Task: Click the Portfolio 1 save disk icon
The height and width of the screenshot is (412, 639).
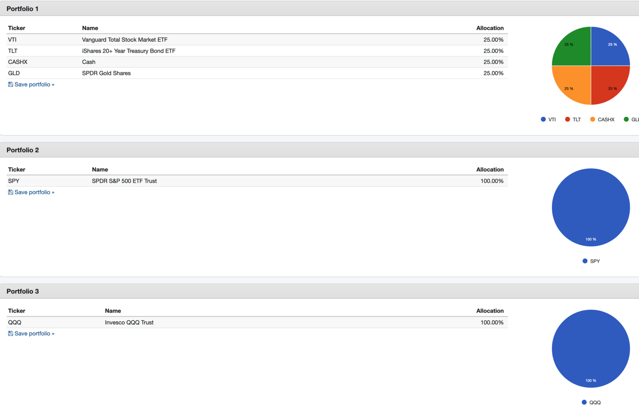Action: tap(11, 85)
